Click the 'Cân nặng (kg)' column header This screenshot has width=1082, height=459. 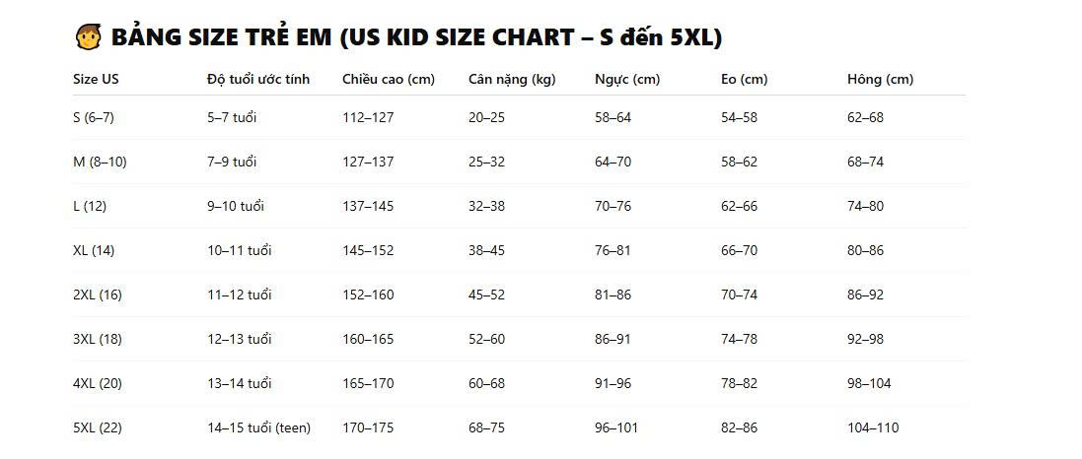click(x=512, y=79)
